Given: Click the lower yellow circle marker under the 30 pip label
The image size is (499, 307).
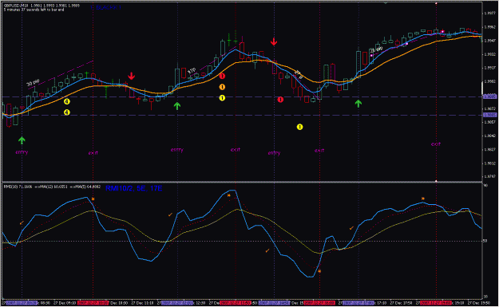Looking at the screenshot, I should pyautogui.click(x=66, y=112).
